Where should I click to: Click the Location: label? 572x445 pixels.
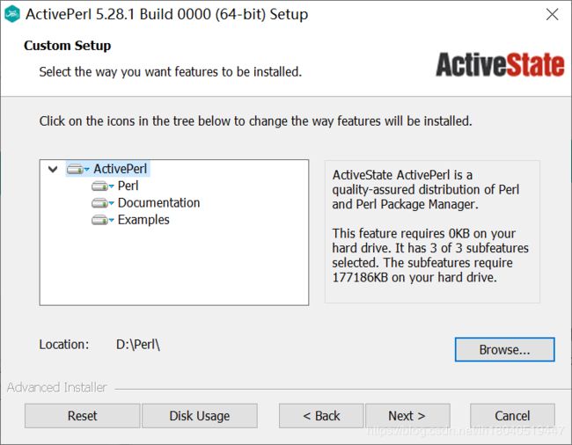[x=64, y=345]
